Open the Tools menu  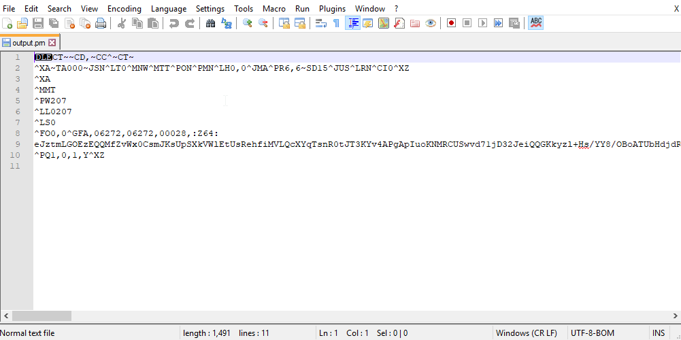(x=244, y=9)
